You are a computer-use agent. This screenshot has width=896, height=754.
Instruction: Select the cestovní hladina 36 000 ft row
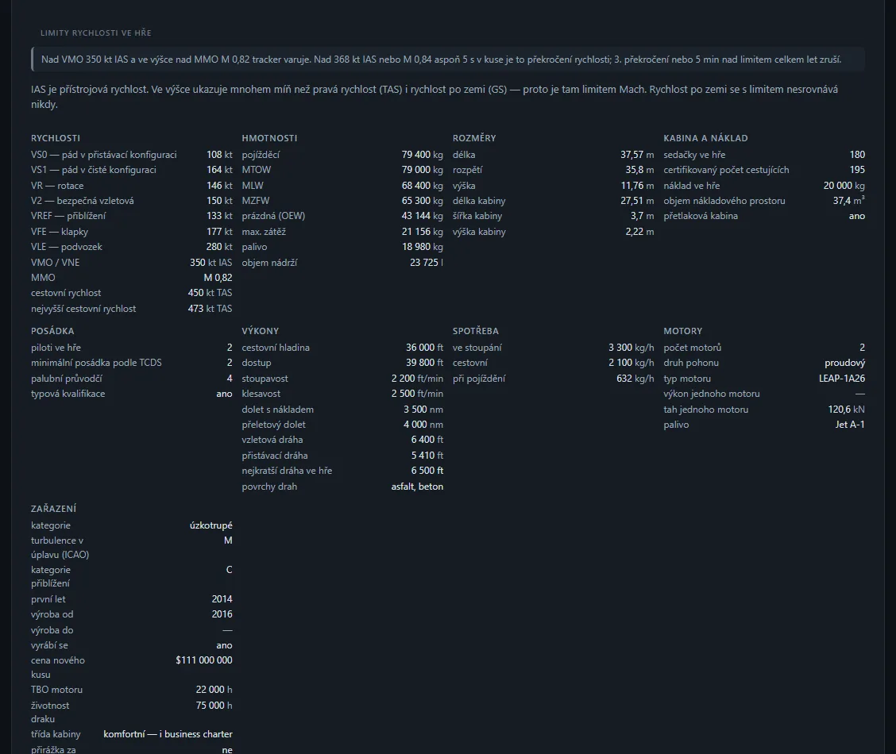(342, 348)
